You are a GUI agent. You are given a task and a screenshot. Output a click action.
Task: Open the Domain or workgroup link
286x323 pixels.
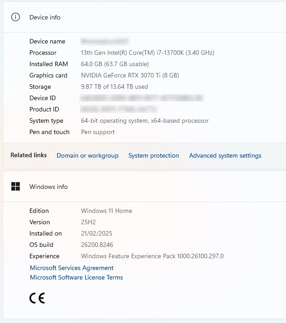tap(87, 155)
